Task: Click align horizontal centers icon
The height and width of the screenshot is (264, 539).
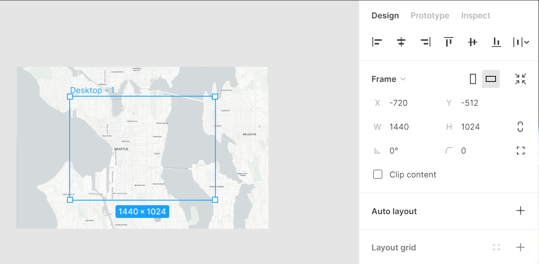Action: 401,42
